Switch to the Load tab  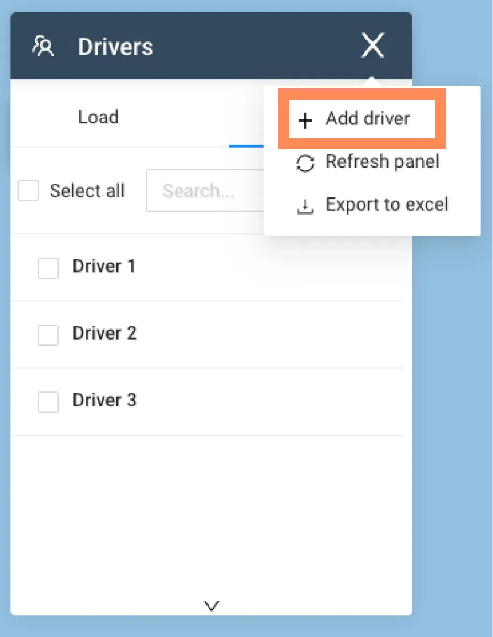(98, 117)
